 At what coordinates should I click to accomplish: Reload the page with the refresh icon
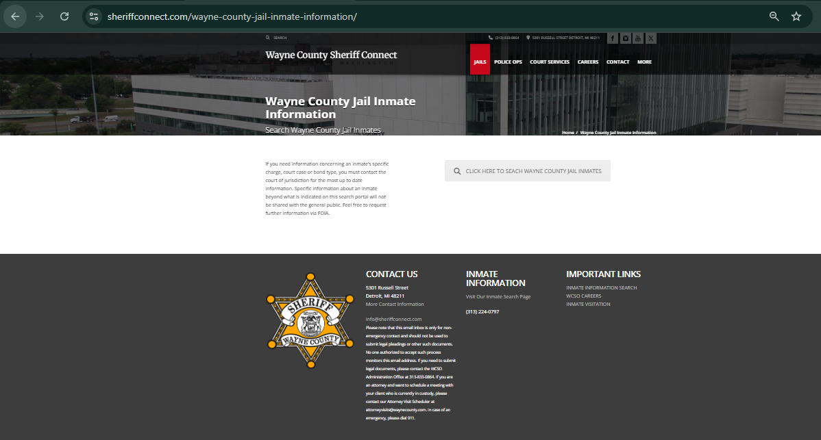tap(64, 16)
